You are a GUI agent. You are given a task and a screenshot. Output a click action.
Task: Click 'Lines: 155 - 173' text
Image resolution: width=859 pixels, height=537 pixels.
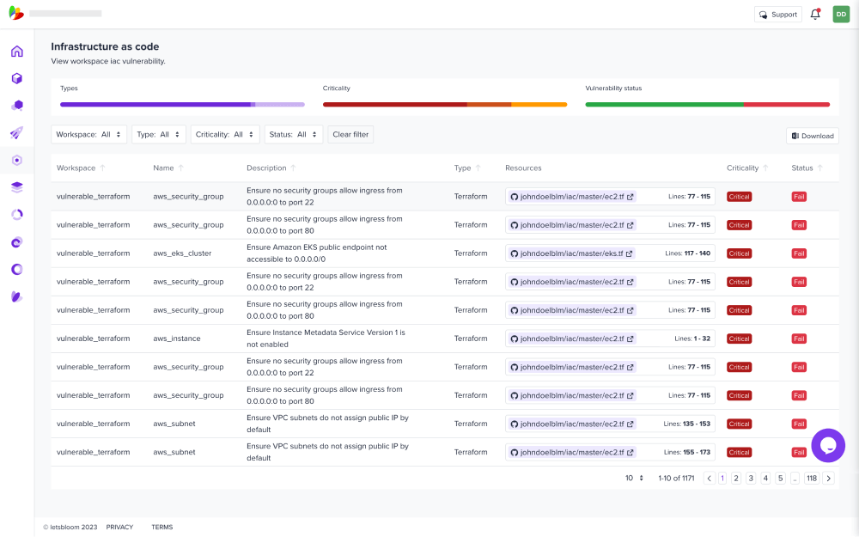click(x=687, y=453)
